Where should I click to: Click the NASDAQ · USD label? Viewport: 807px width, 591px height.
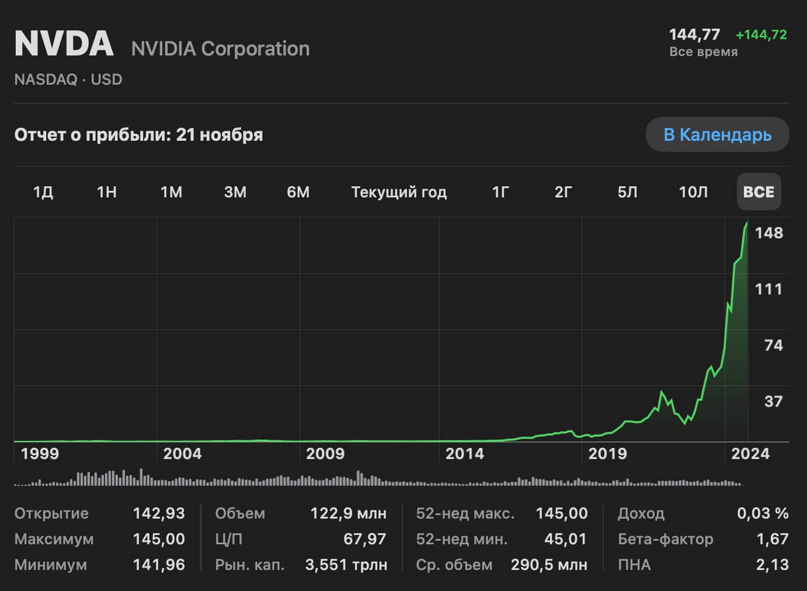pyautogui.click(x=68, y=79)
